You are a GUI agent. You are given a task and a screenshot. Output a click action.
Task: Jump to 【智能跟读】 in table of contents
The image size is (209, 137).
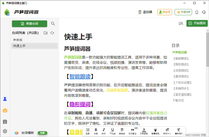tap(181, 58)
